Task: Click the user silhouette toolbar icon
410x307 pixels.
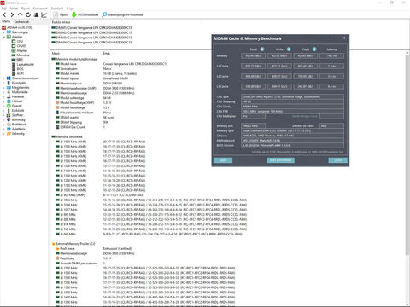Action: coord(36,14)
